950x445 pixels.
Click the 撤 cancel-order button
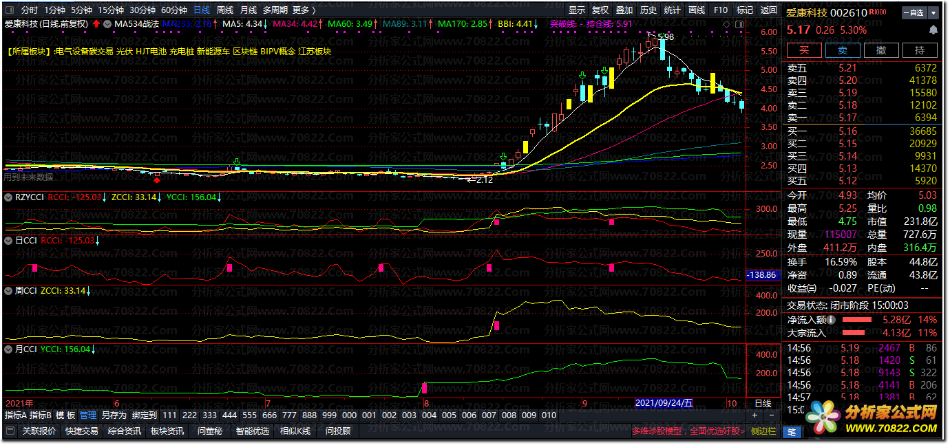point(881,50)
